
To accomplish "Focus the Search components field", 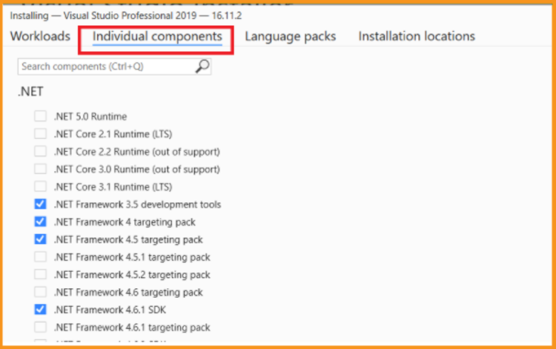I will pos(114,67).
